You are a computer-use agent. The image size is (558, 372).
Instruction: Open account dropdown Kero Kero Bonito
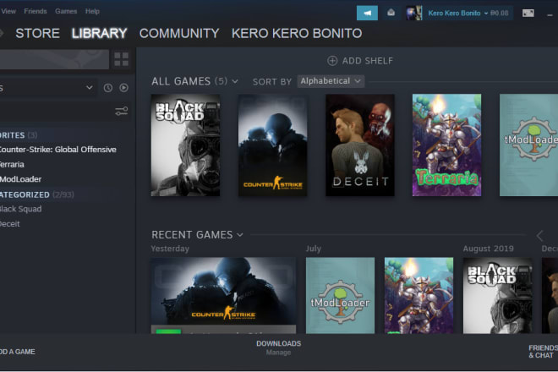tap(468, 14)
